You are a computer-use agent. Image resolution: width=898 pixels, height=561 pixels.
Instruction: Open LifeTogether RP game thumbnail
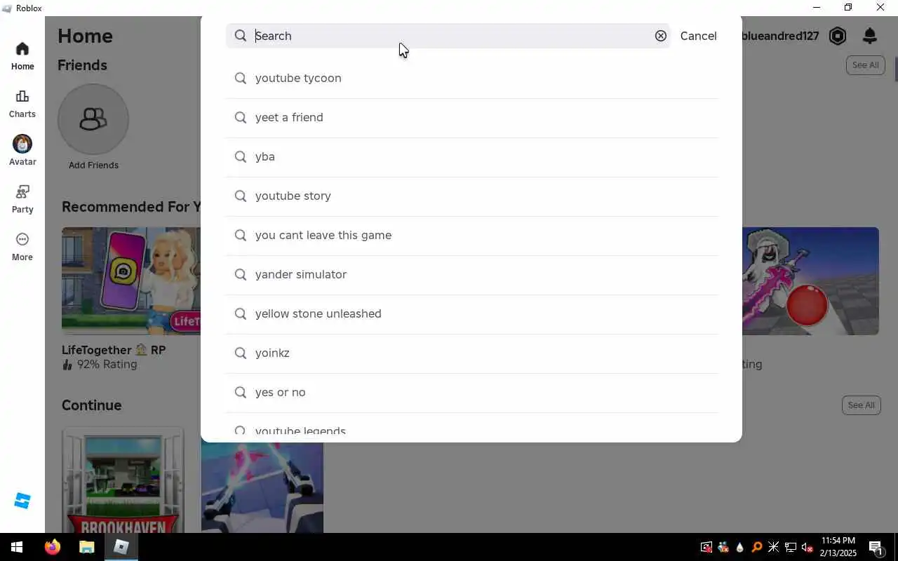131,280
